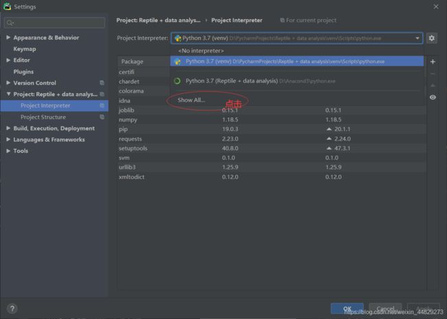Select the pip package row
The width and height of the screenshot is (447, 319).
click(272, 129)
